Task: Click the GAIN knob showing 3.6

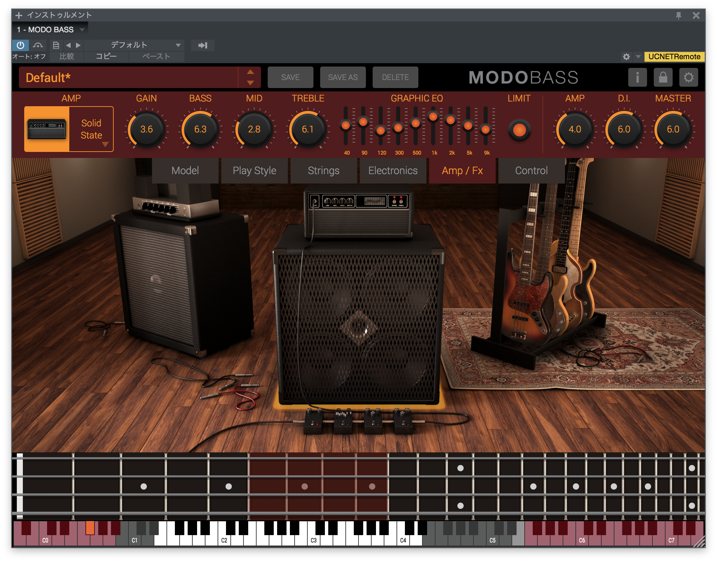Action: (146, 129)
